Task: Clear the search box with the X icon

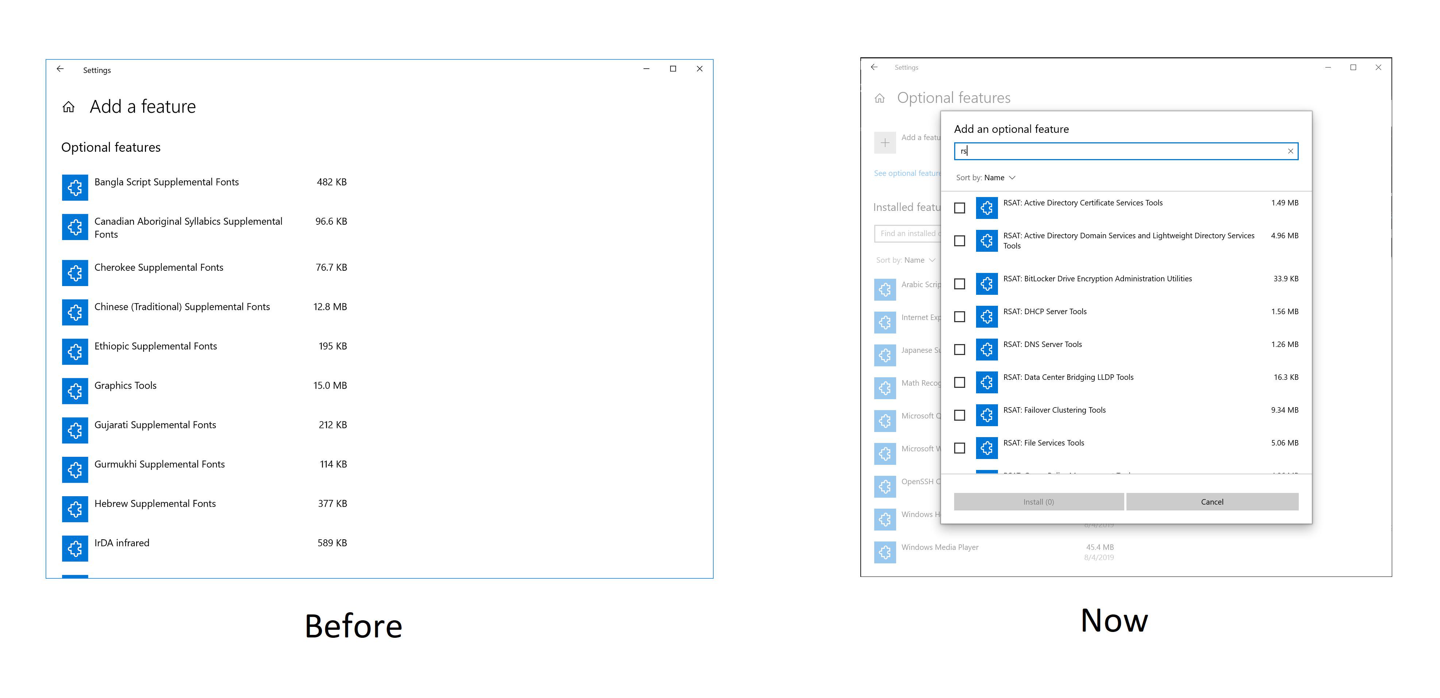Action: [1290, 151]
